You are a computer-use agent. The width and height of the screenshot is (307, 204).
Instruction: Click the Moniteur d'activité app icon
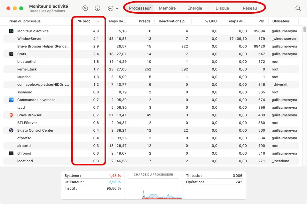(12, 31)
